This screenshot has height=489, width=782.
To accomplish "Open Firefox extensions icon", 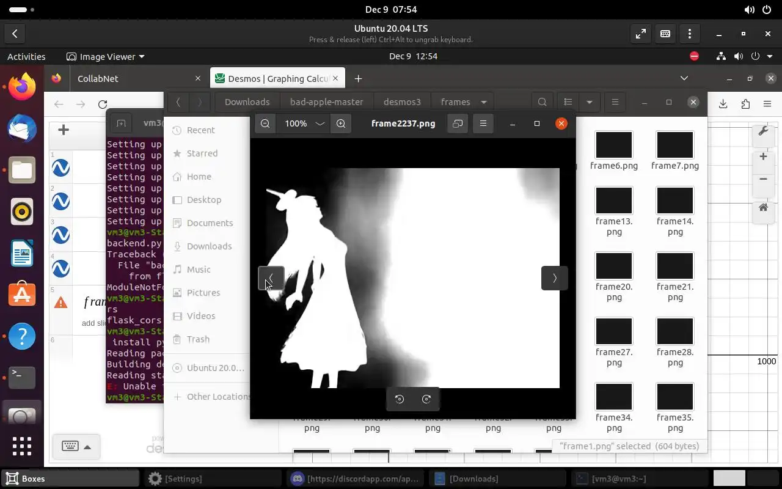I will click(745, 104).
